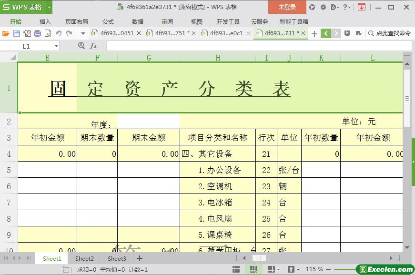Click the fx insert function icon
The width and height of the screenshot is (415, 275).
coord(94,46)
